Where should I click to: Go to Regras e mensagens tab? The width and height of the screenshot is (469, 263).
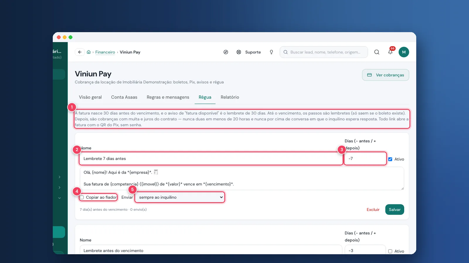pos(168,97)
